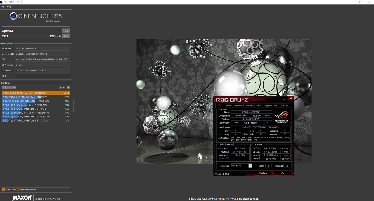Select ranking row Intel Core i5-3317U
This screenshot has width=374, height=201.
click(x=36, y=120)
